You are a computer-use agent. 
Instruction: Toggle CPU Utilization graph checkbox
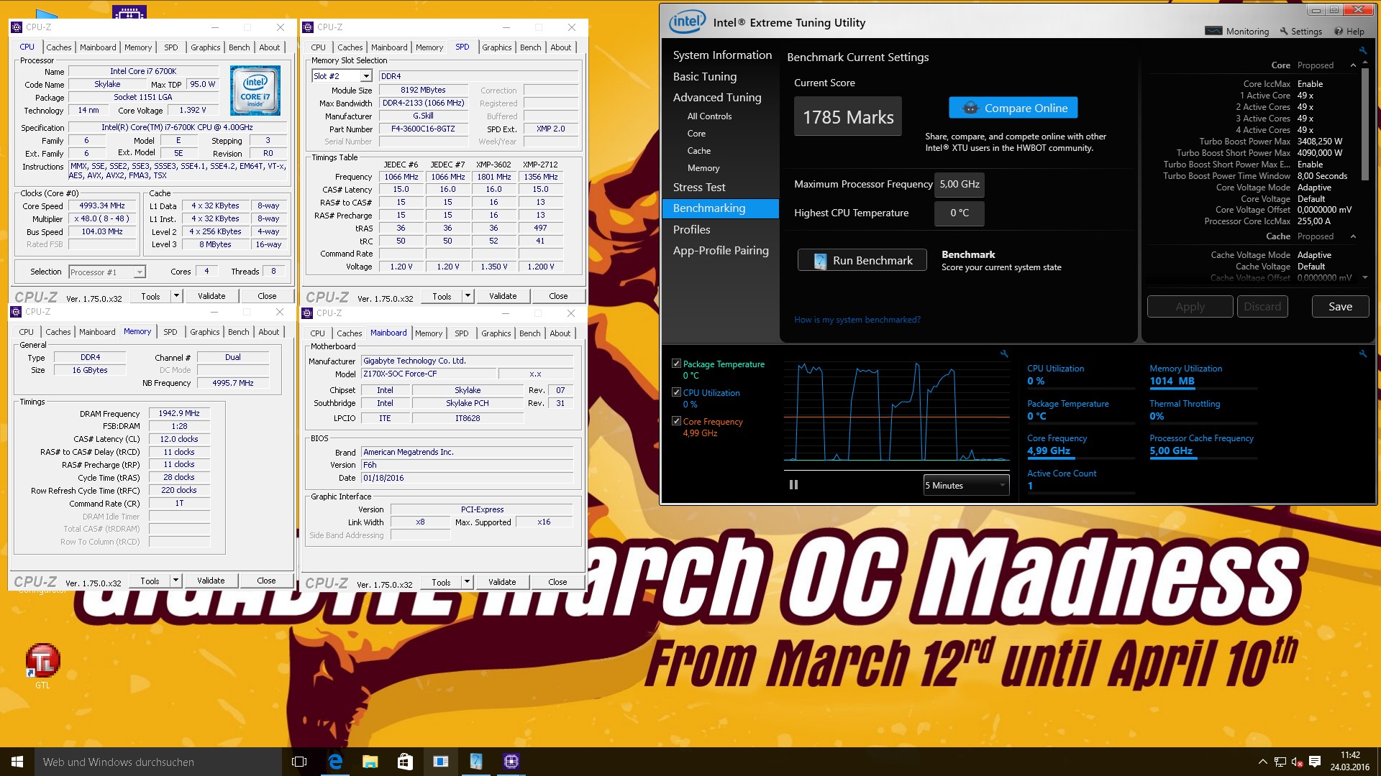coord(676,392)
